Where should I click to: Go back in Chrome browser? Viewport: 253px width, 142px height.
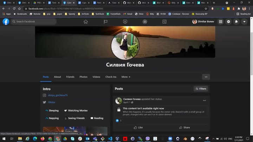(x=4, y=8)
